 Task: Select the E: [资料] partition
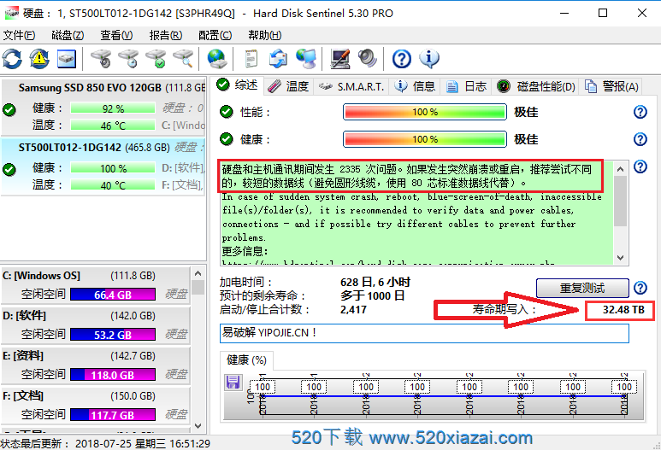click(x=96, y=365)
